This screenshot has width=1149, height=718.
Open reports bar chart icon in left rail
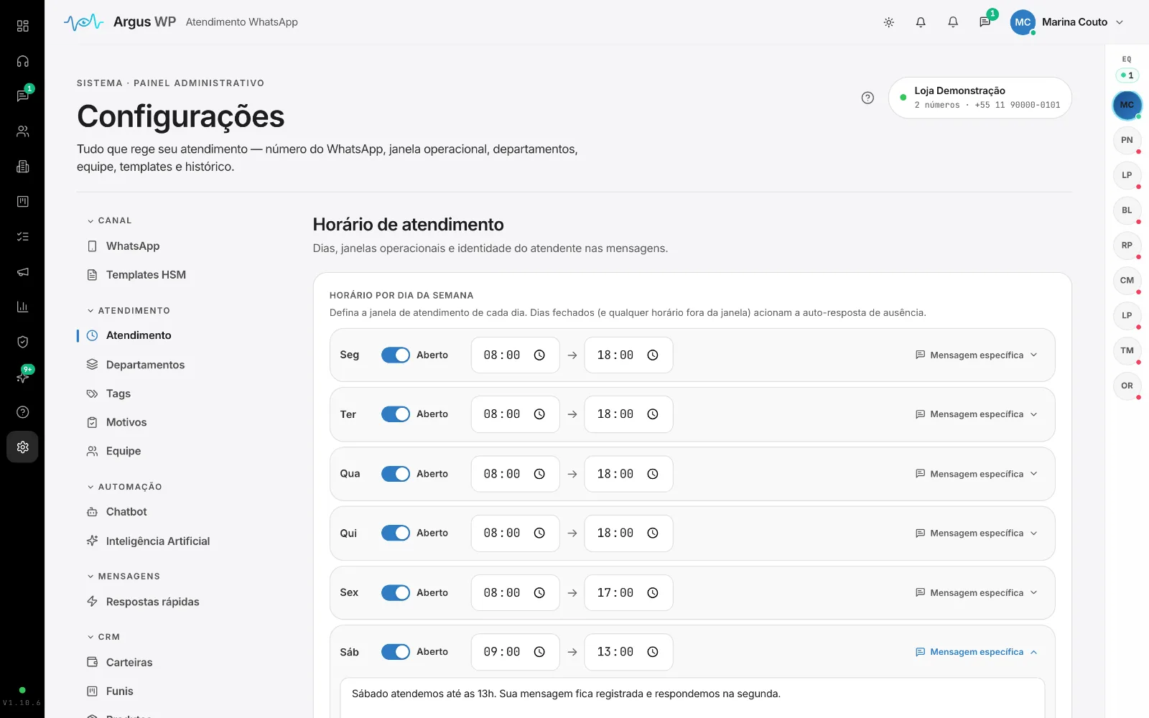[22, 307]
